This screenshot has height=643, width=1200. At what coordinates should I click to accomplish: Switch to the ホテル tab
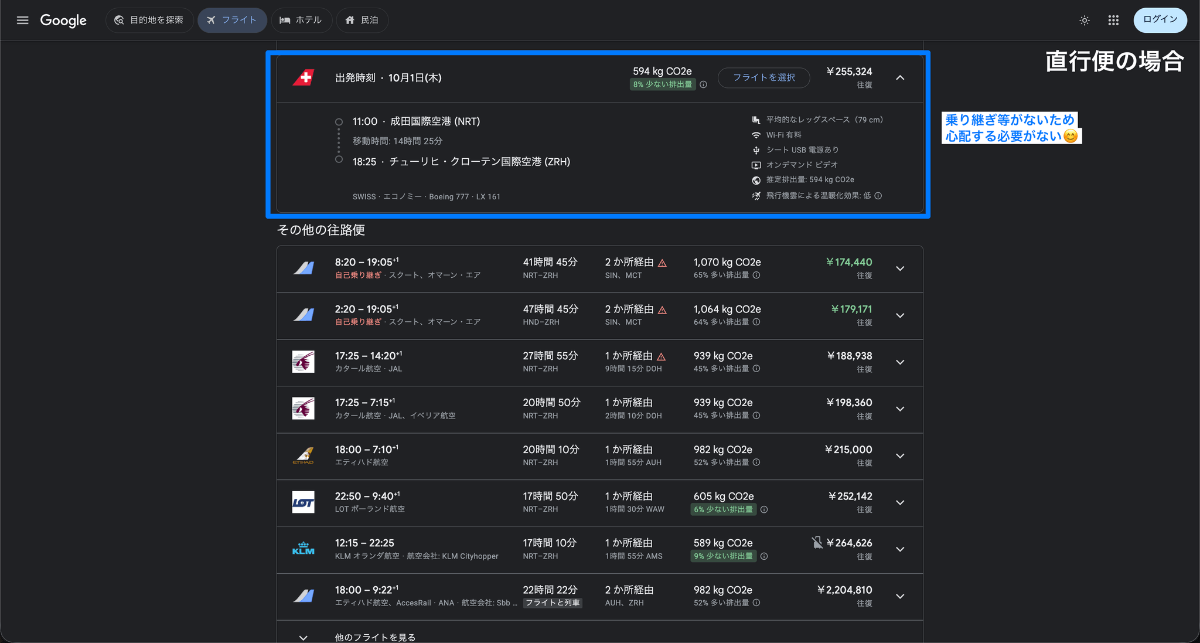(x=301, y=20)
